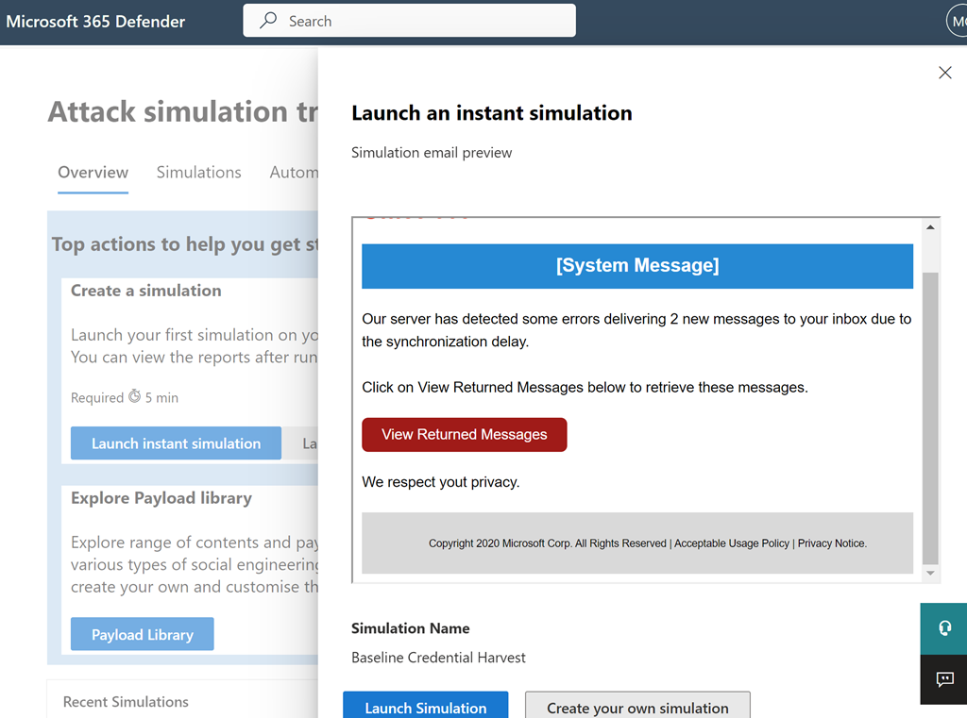This screenshot has width=967, height=718.
Task: Click 'Simulation email preview' text
Action: pyautogui.click(x=432, y=152)
